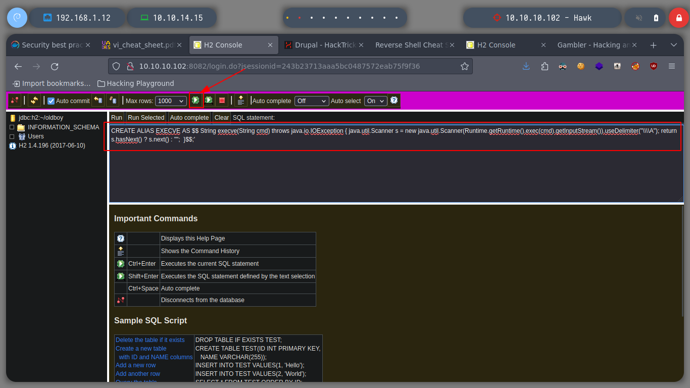The image size is (690, 388).
Task: Click the purple layered extension icon
Action: (599, 66)
